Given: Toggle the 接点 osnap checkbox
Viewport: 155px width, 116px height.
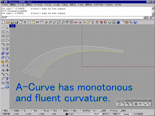Looking at the screenshot, I should [72, 111].
